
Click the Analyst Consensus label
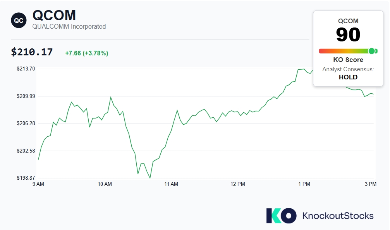point(348,69)
